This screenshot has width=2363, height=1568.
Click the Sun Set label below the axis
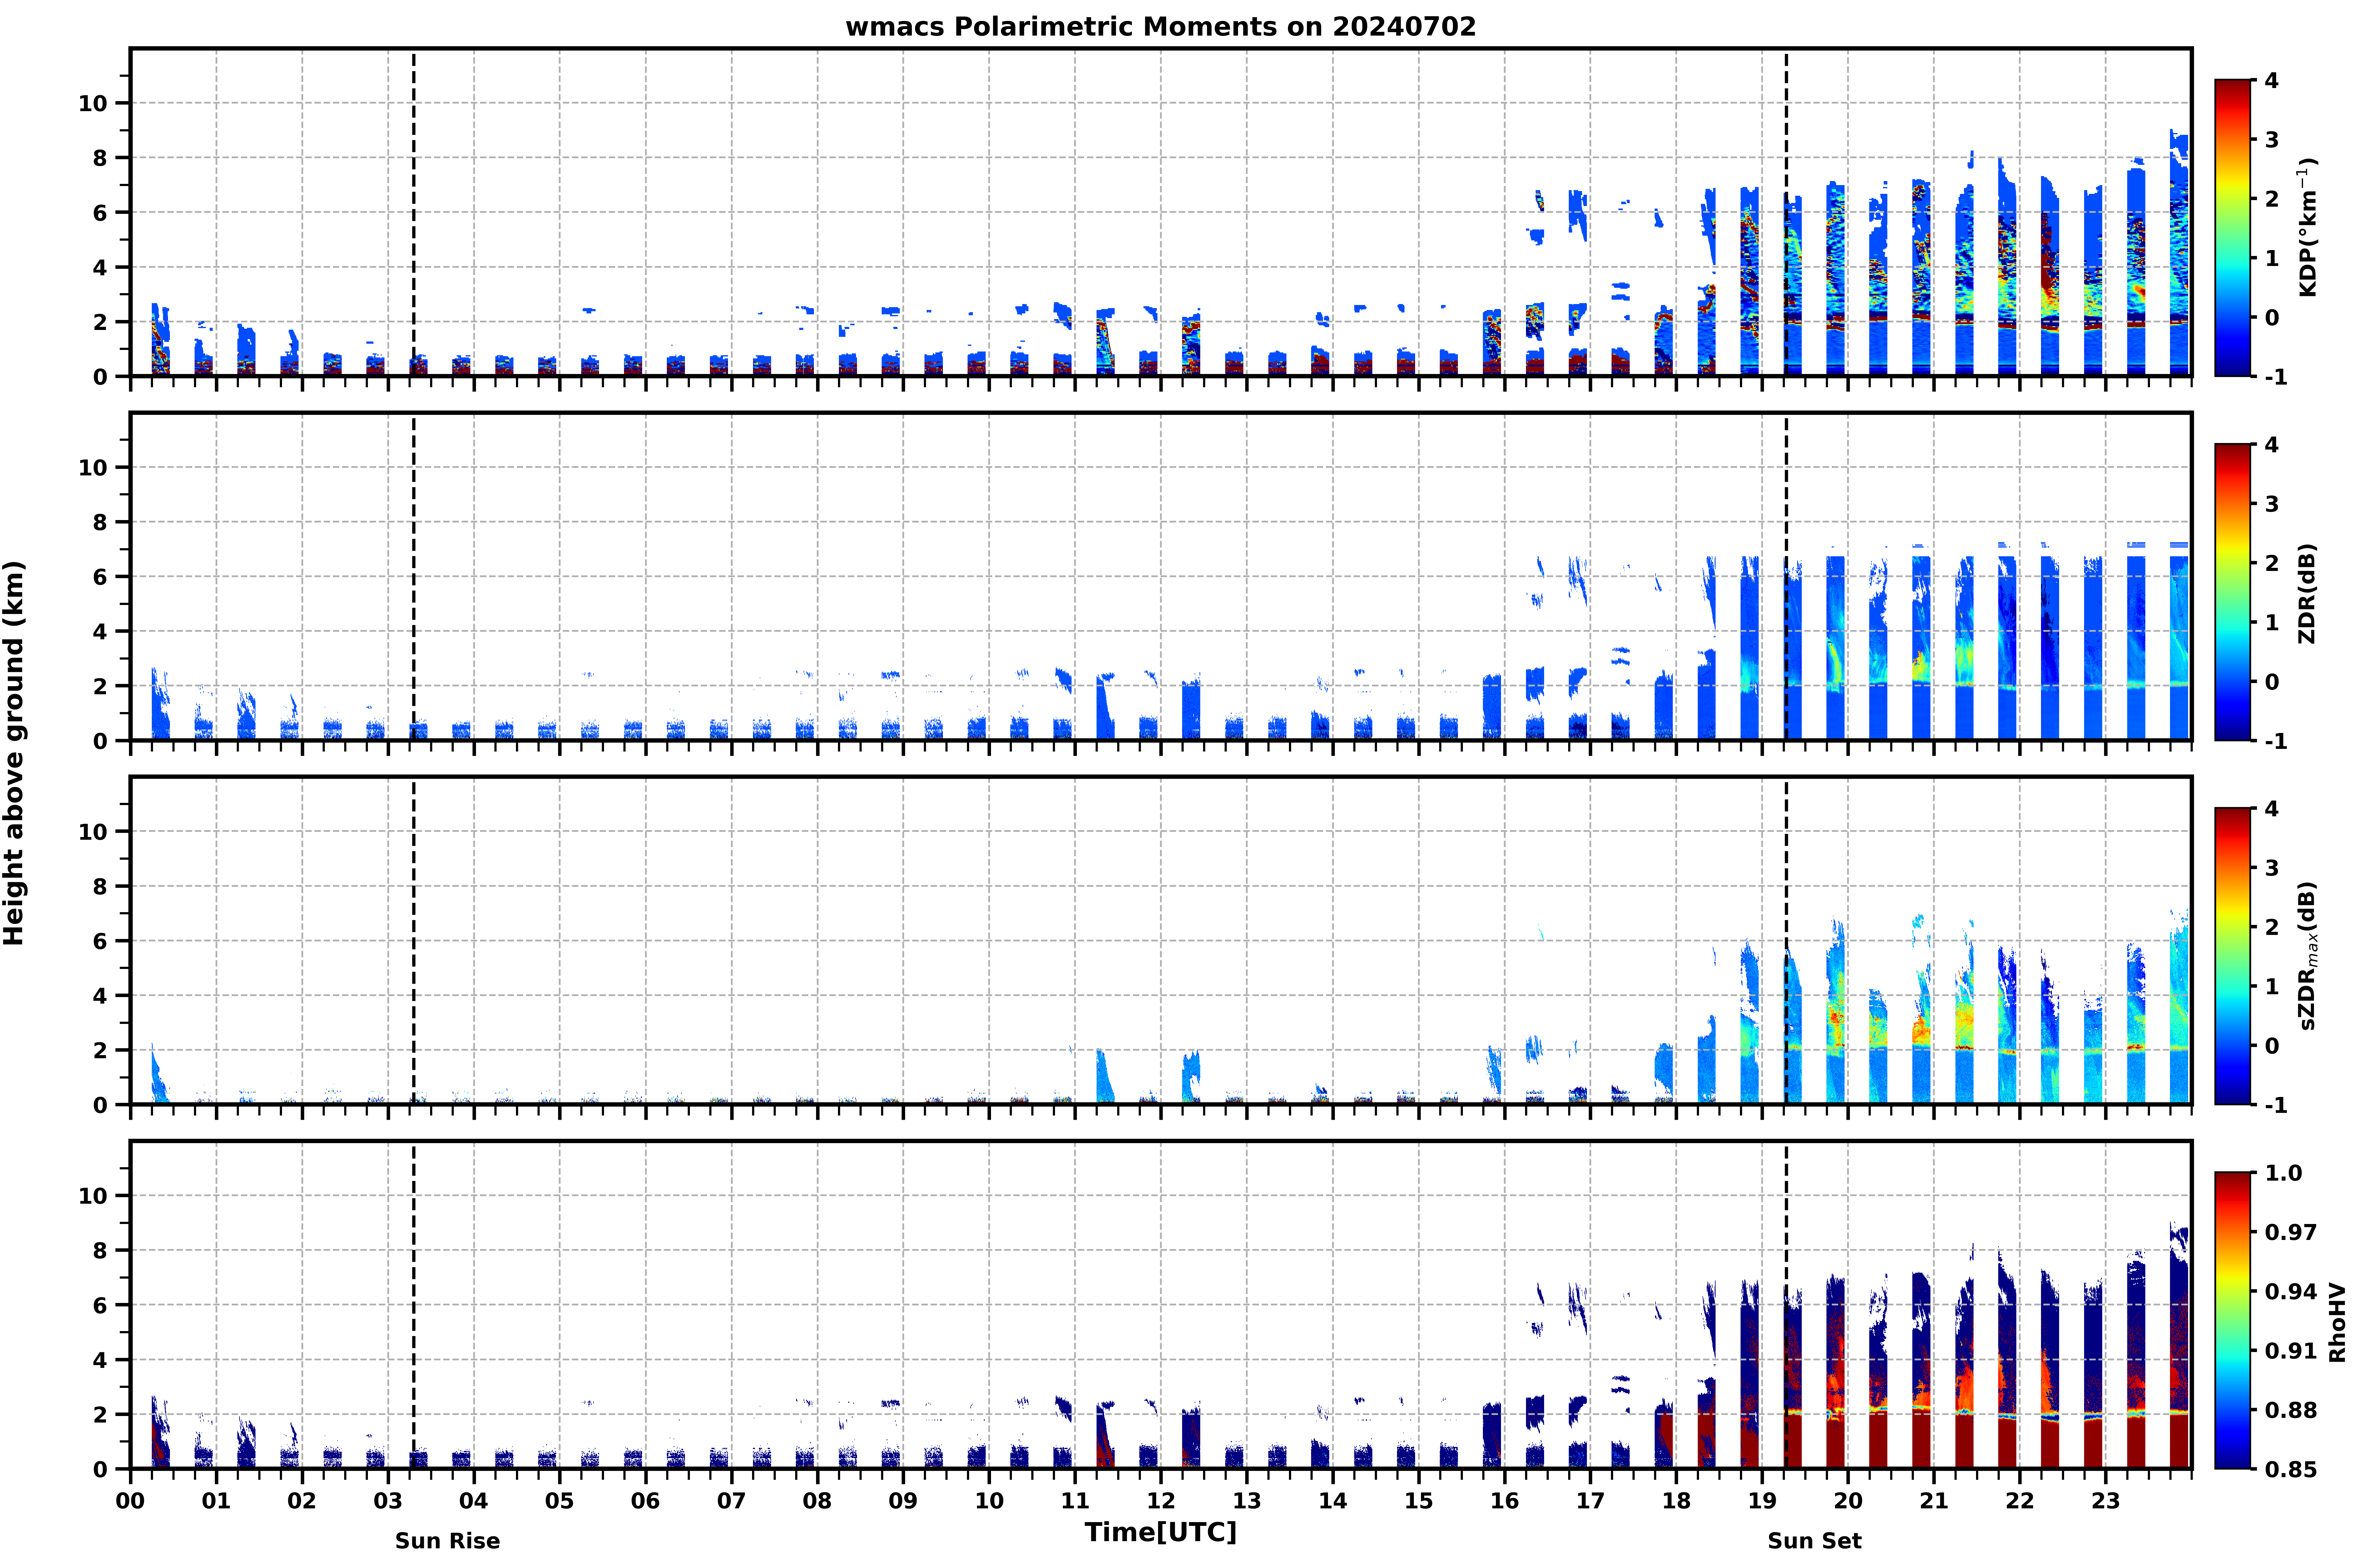pyautogui.click(x=1814, y=1540)
